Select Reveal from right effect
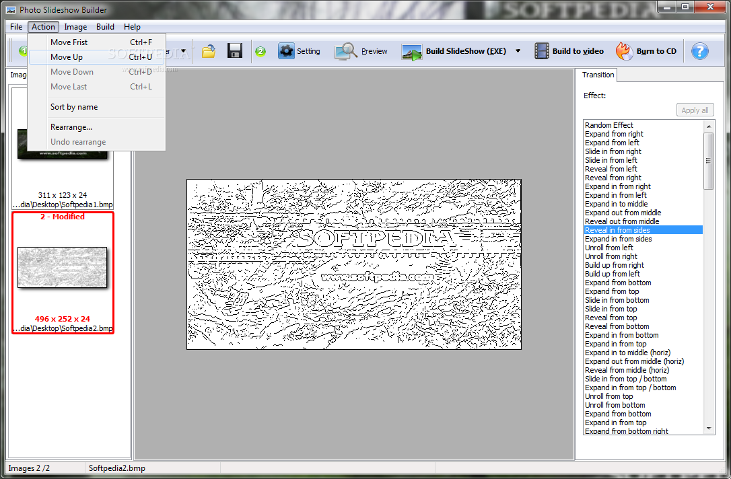 (643, 178)
